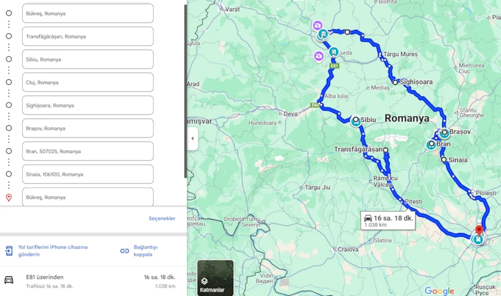Click the Bran waypoint marker on map
The width and height of the screenshot is (501, 296).
coord(431,145)
